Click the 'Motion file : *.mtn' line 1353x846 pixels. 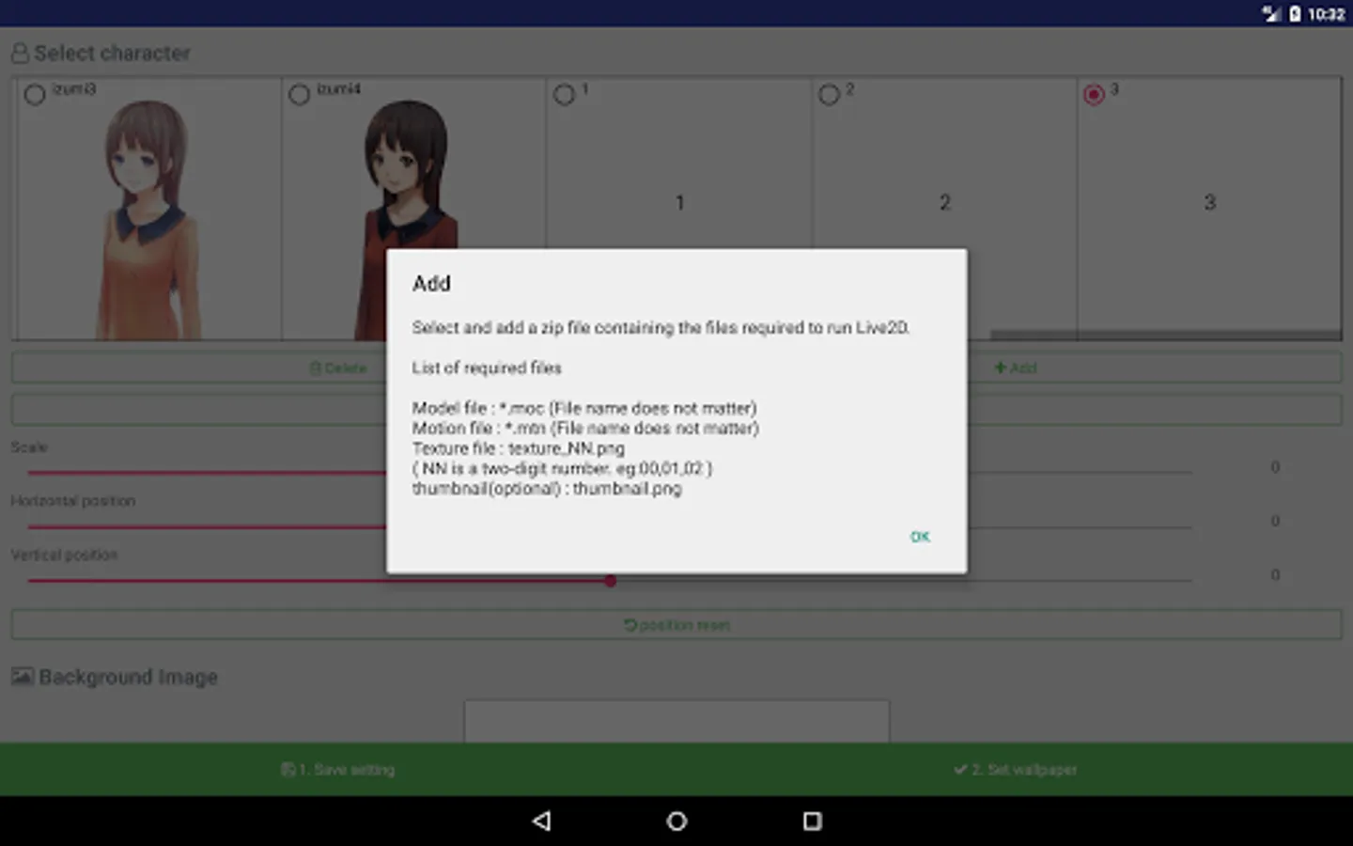pos(585,428)
